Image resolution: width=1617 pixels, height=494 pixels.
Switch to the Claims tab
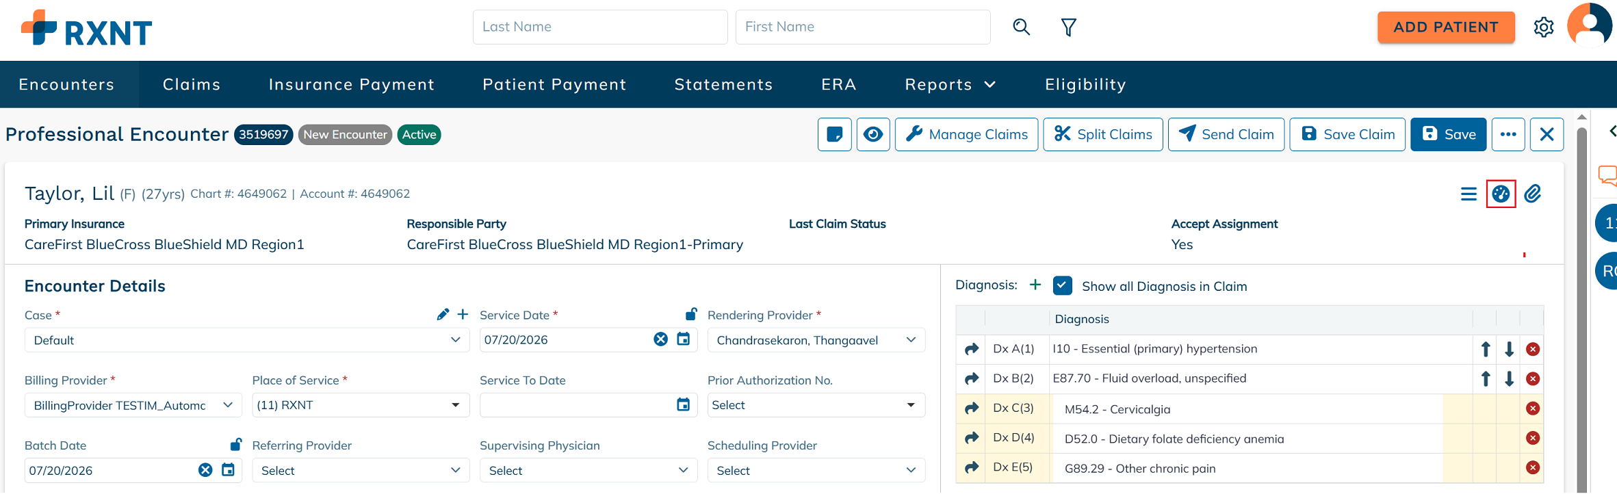192,84
